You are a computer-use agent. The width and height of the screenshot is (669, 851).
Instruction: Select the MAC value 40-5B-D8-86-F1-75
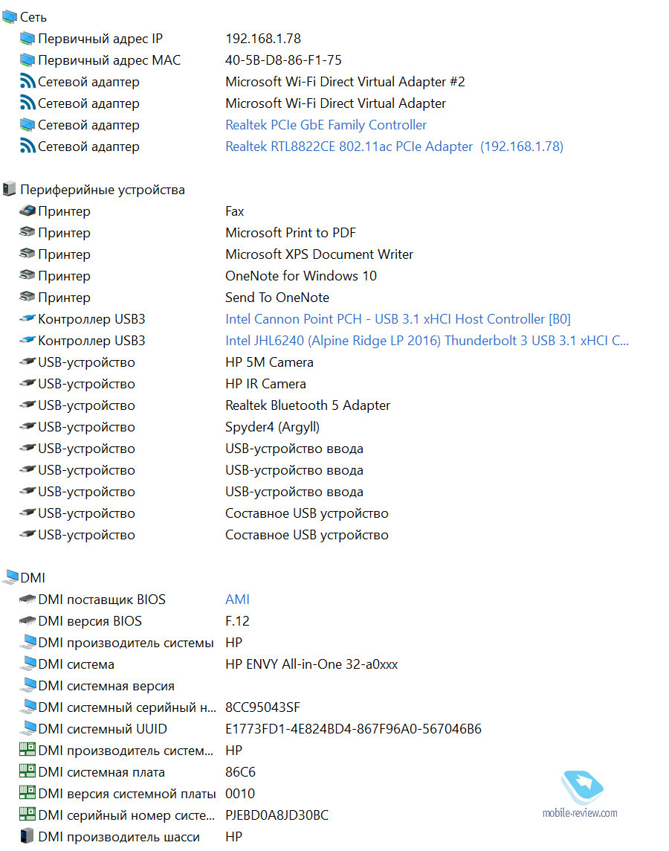[x=283, y=60]
